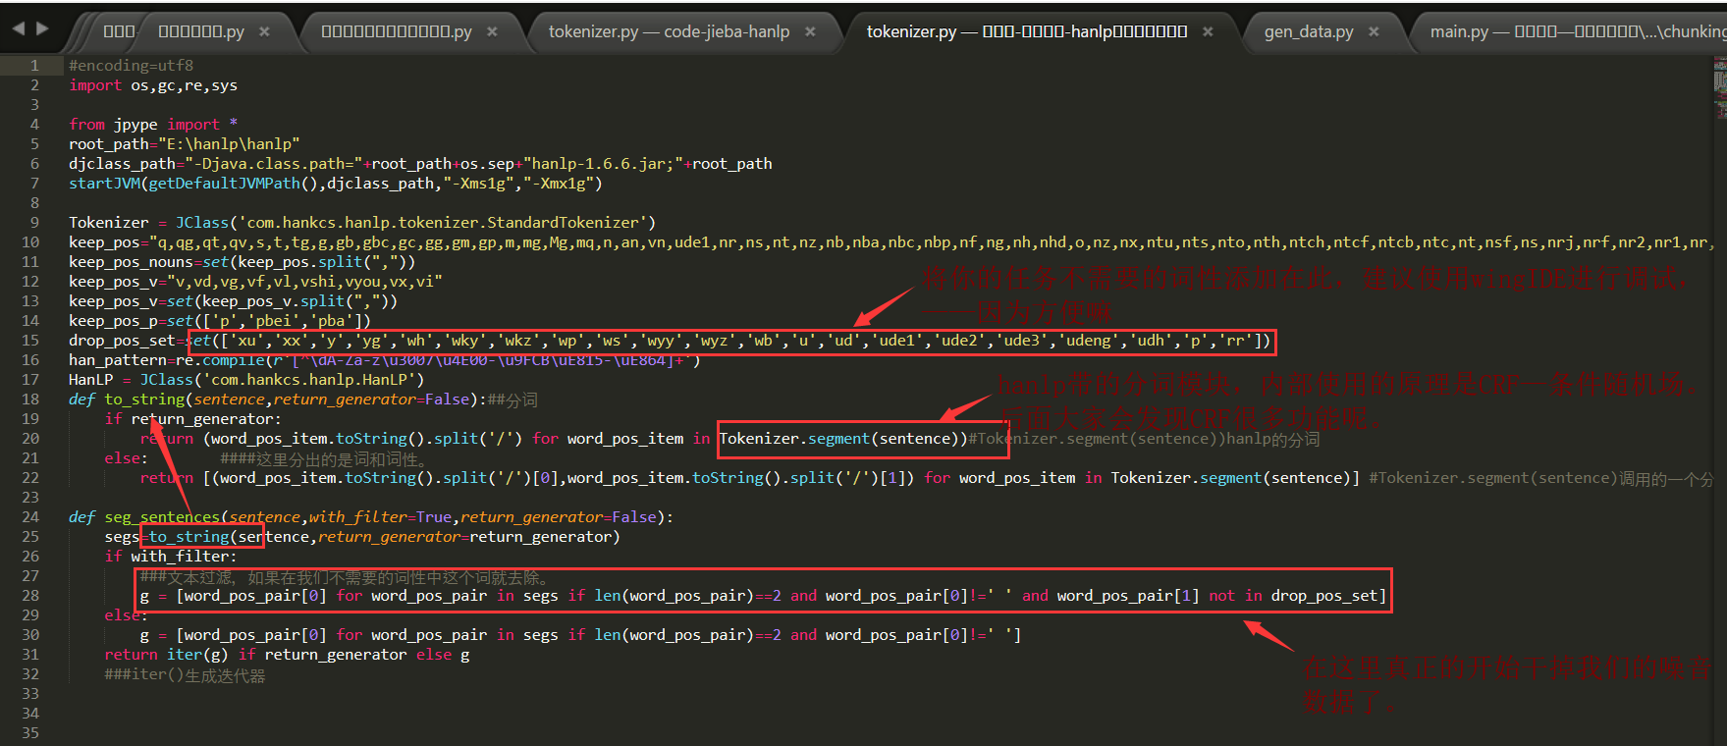
Task: Click 'startJVM' on line 7
Action: [104, 183]
